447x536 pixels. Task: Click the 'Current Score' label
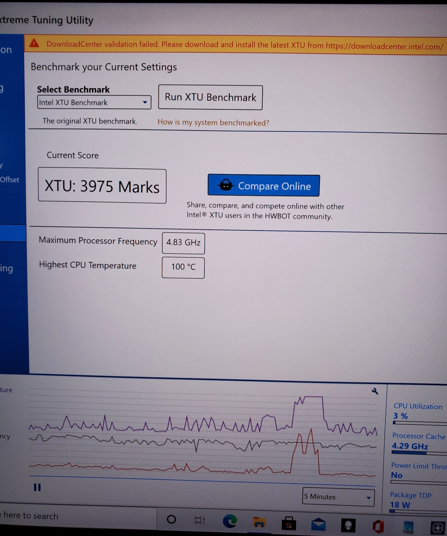(x=73, y=155)
